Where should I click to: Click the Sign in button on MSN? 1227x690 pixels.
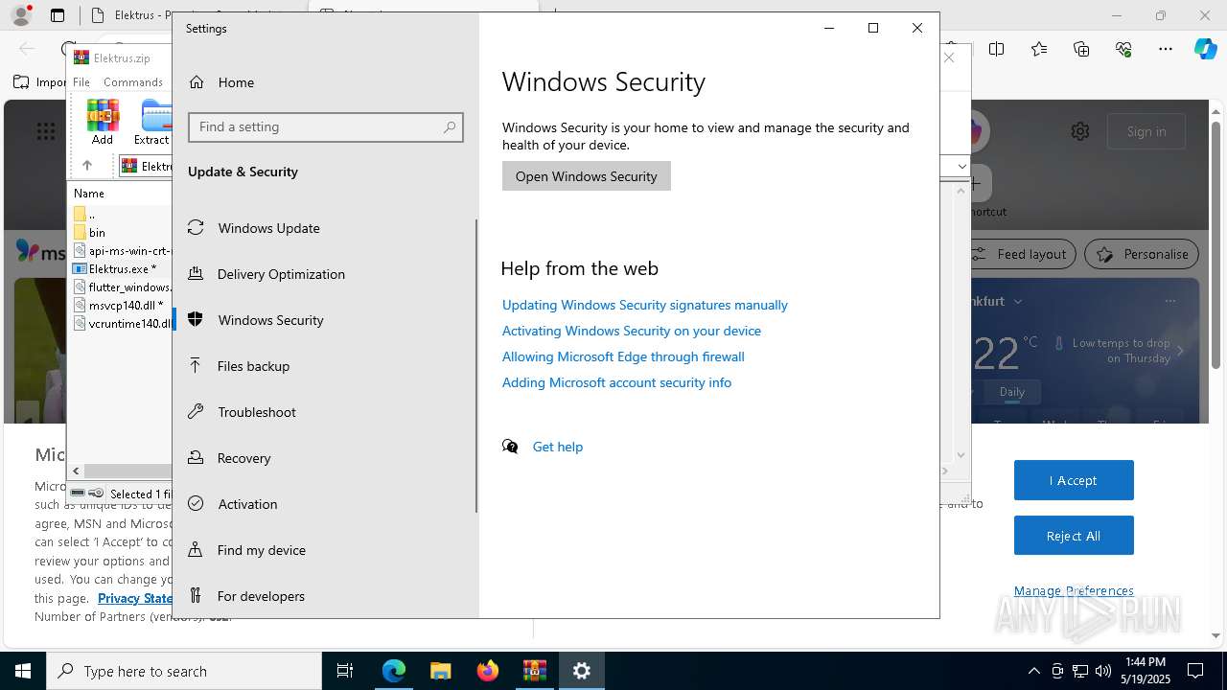[1146, 131]
